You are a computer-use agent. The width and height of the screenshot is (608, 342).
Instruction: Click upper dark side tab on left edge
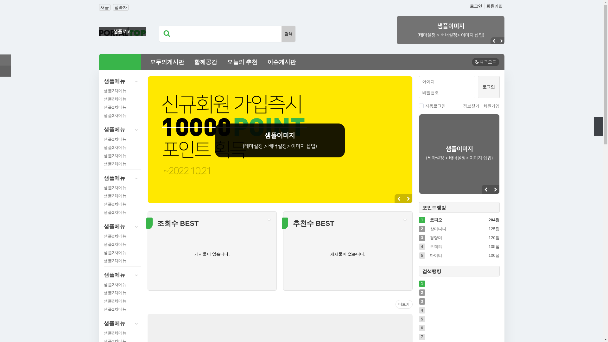tap(5, 60)
